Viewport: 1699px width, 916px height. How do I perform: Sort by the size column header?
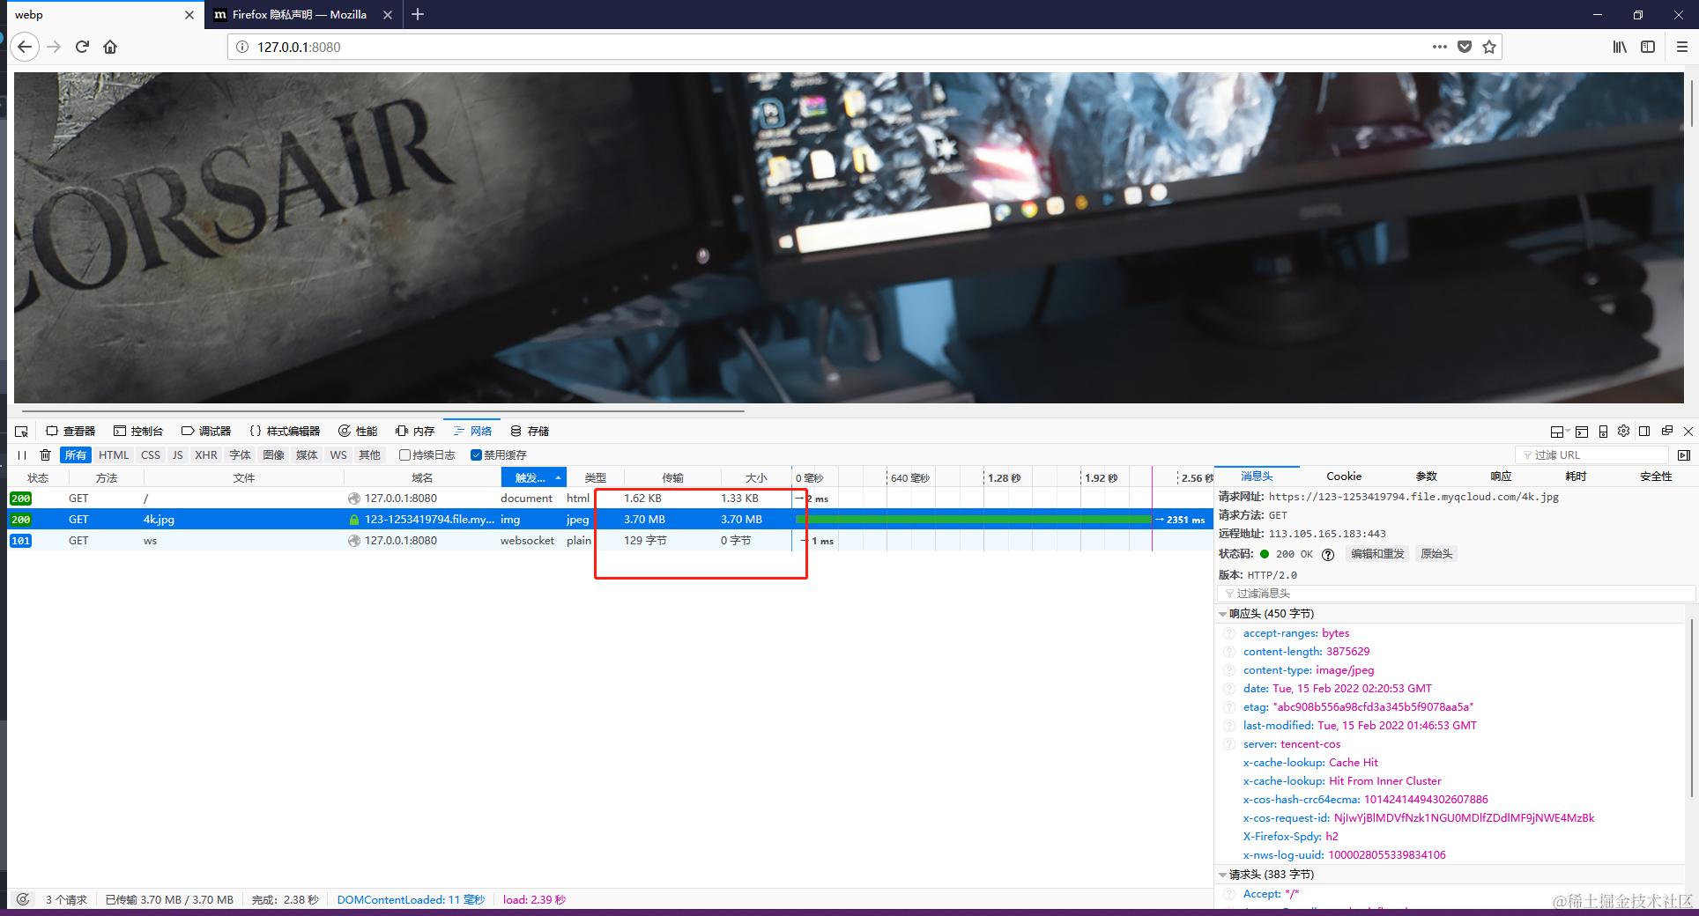pyautogui.click(x=756, y=477)
